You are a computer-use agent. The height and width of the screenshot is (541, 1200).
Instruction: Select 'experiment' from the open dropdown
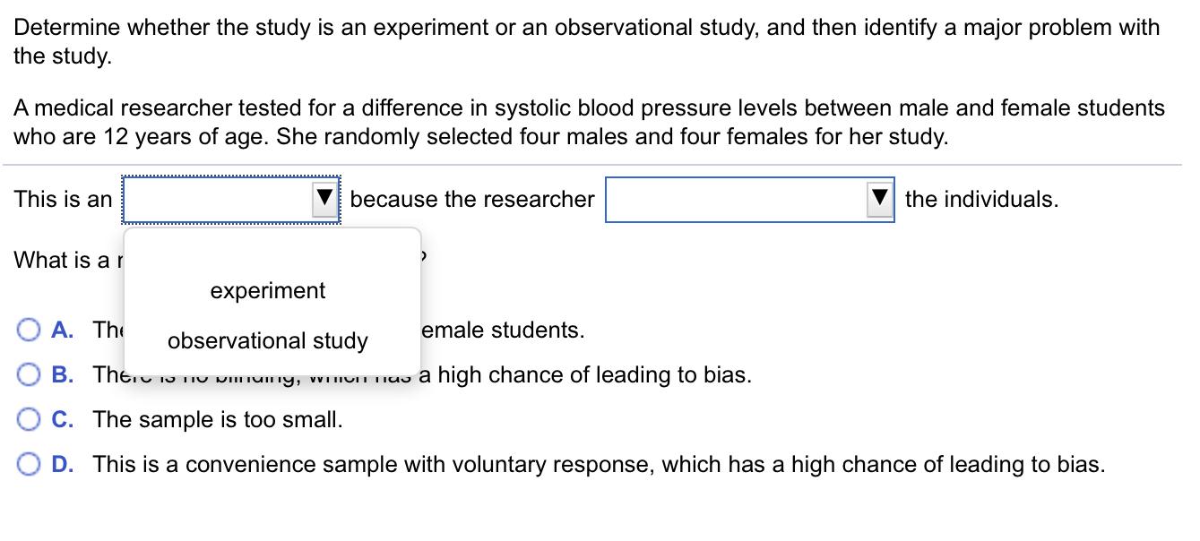tap(266, 290)
